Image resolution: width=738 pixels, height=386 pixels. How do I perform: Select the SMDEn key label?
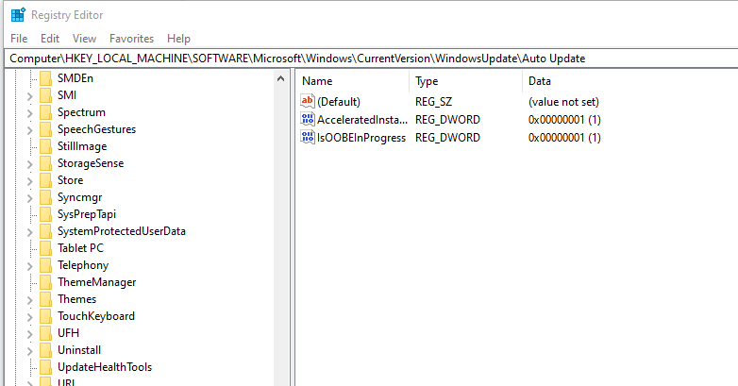tap(75, 78)
